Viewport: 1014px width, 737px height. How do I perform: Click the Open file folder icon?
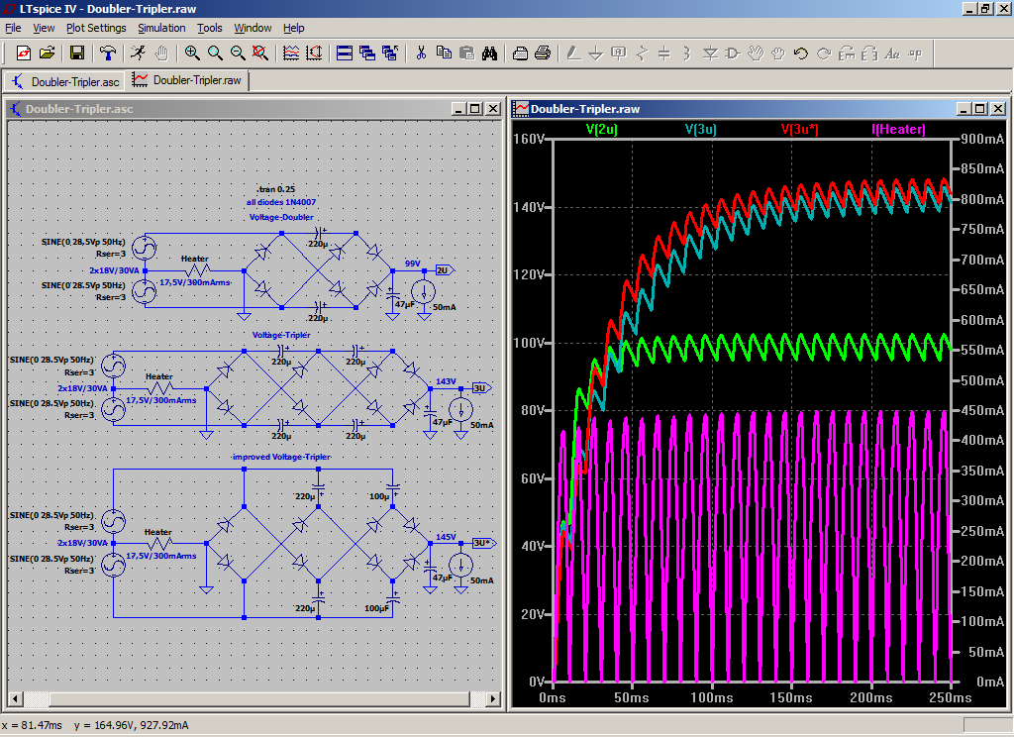(47, 53)
